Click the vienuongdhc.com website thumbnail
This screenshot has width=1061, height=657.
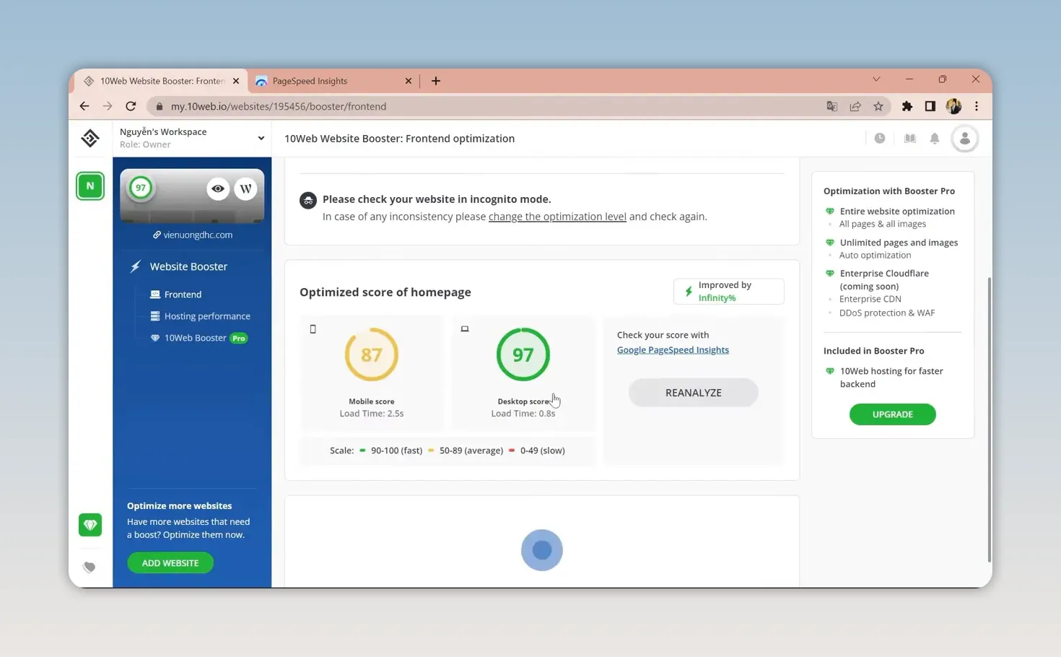point(192,196)
